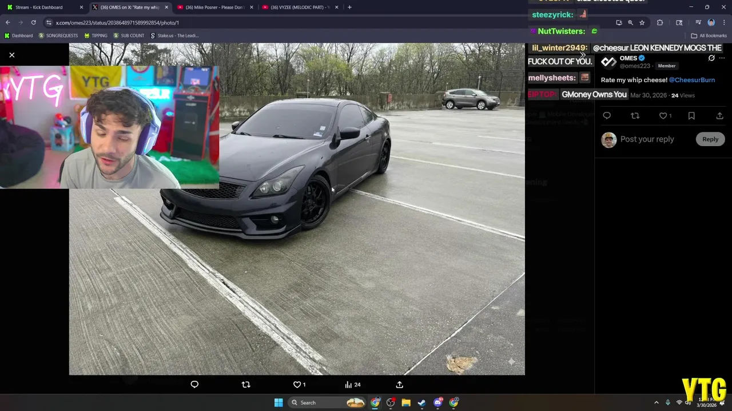The width and height of the screenshot is (732, 411).
Task: Open the tab search side icon
Action: tap(679, 22)
